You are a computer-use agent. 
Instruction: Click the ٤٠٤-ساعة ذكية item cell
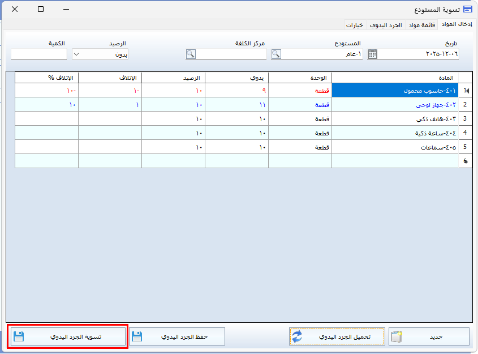394,133
